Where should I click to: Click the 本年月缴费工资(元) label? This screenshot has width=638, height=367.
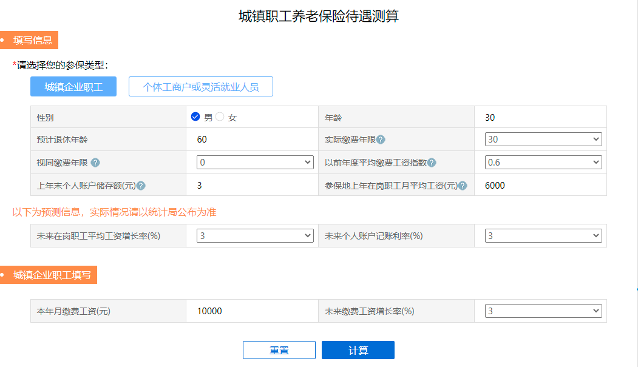[x=73, y=311]
